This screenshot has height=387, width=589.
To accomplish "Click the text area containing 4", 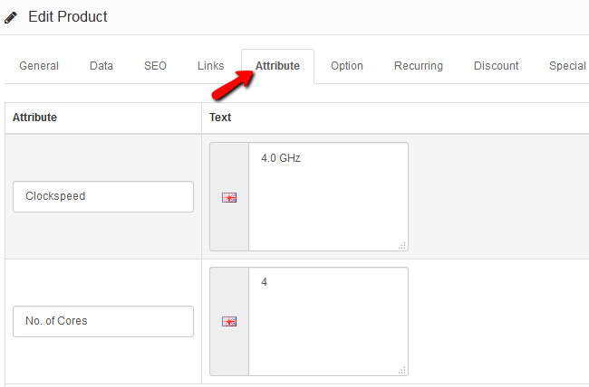I will [328, 321].
